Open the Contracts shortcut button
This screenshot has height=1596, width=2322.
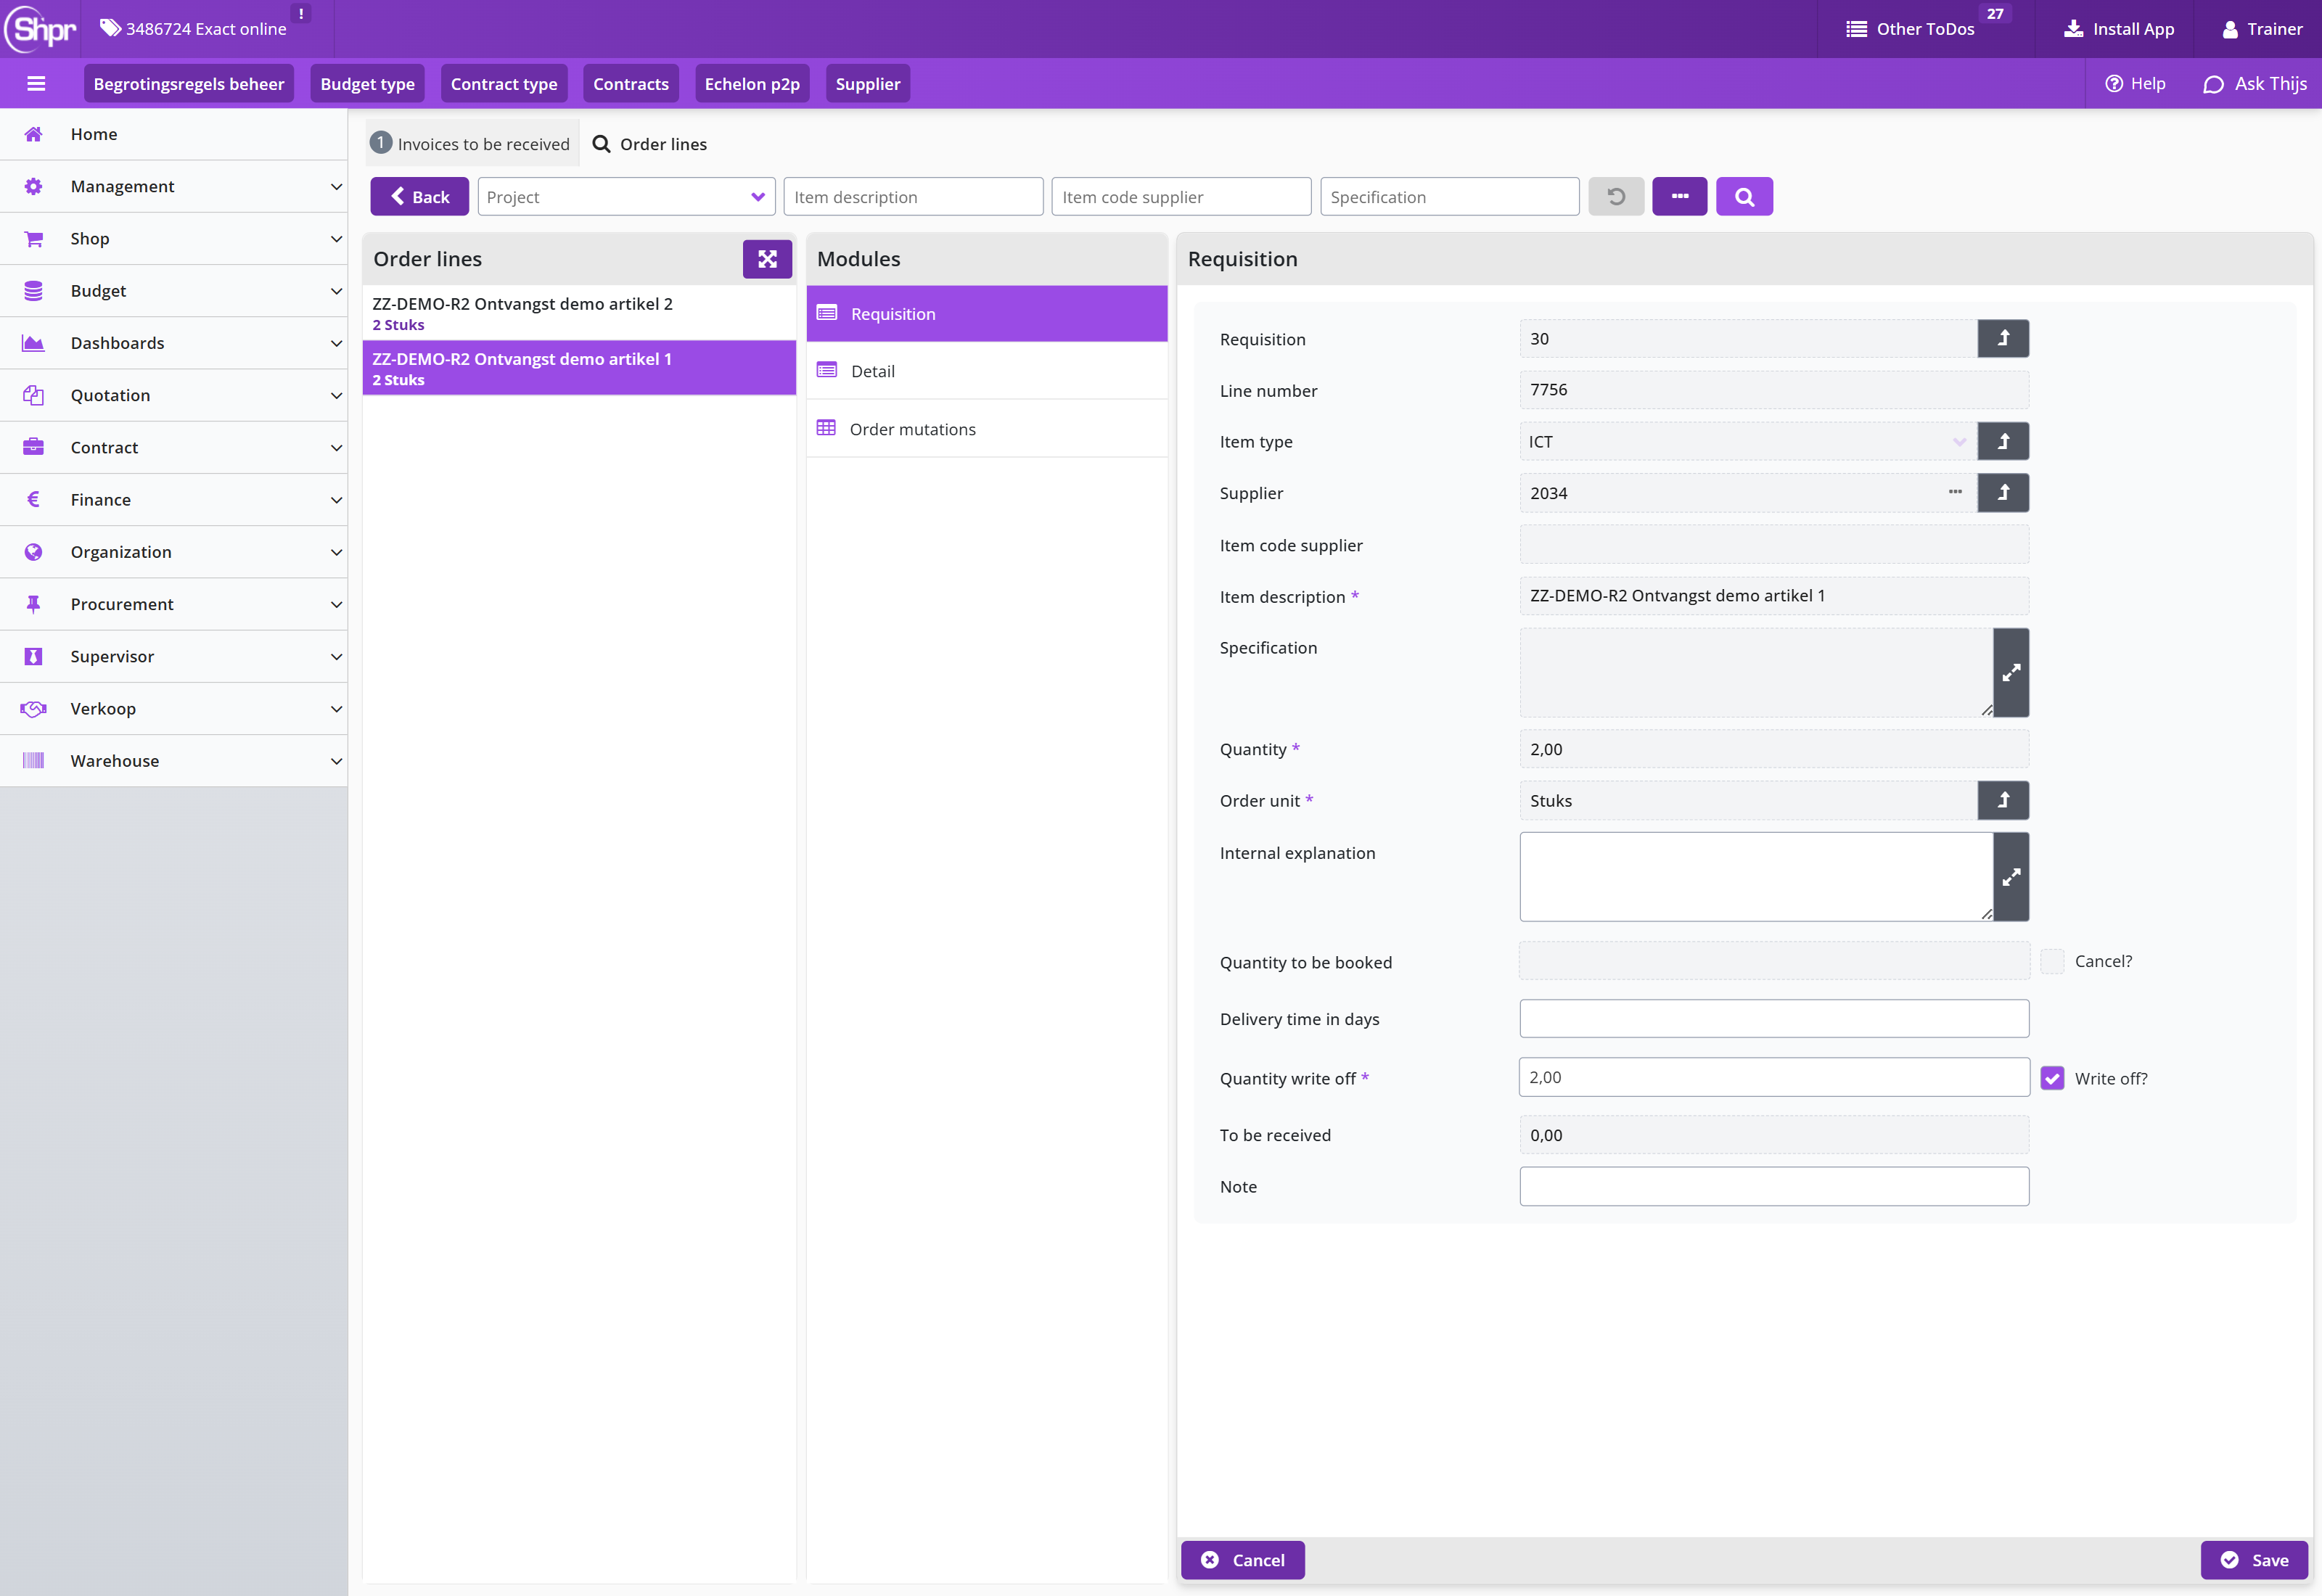point(631,84)
